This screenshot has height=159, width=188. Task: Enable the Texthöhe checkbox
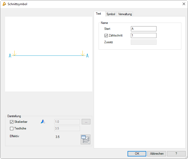(12, 128)
